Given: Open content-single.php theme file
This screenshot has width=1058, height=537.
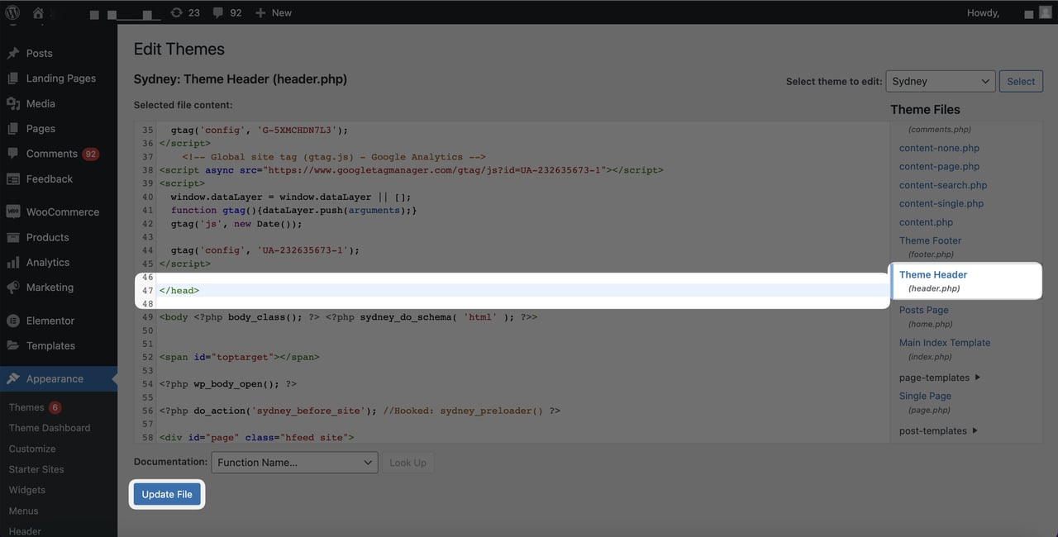Looking at the screenshot, I should click(941, 203).
